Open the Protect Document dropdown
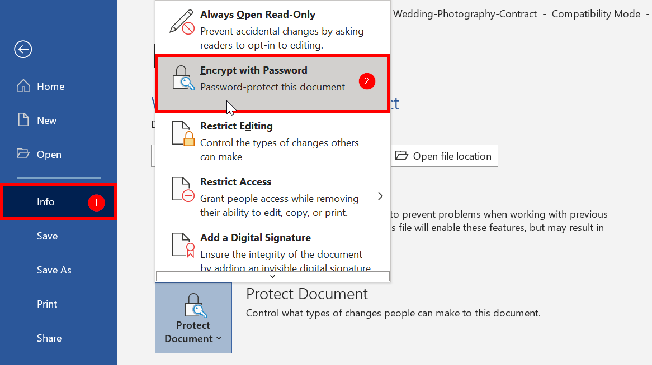 [x=193, y=318]
